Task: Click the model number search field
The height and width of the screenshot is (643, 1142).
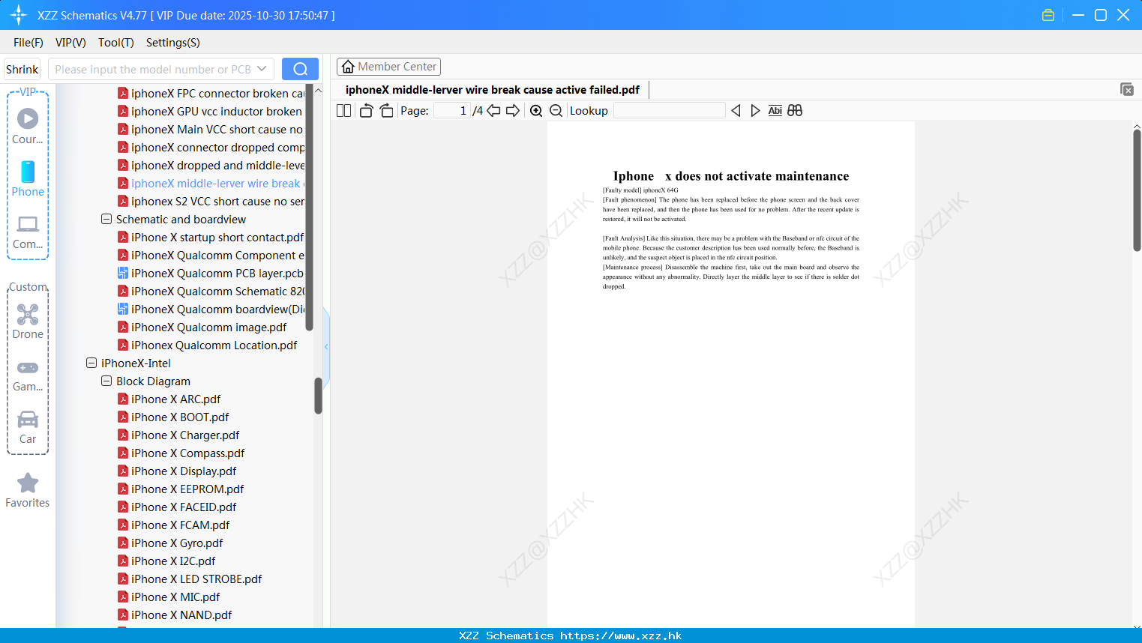Action: pos(153,69)
